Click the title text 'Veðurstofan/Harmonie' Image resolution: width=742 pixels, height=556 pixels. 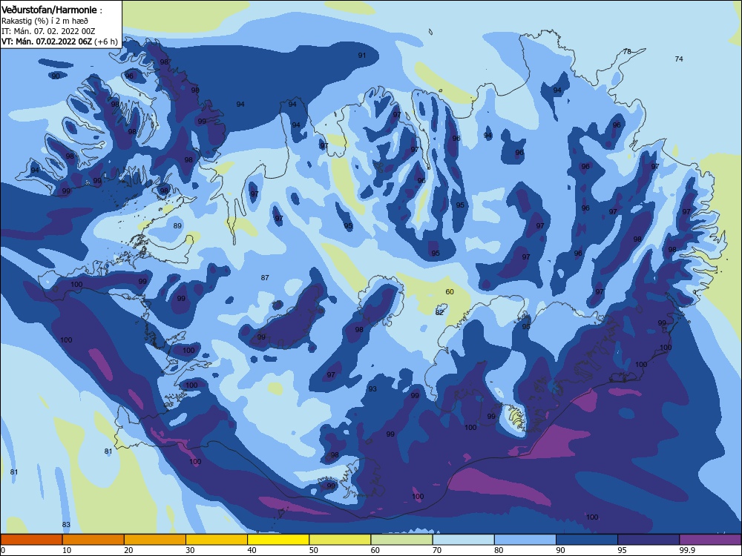click(x=49, y=10)
